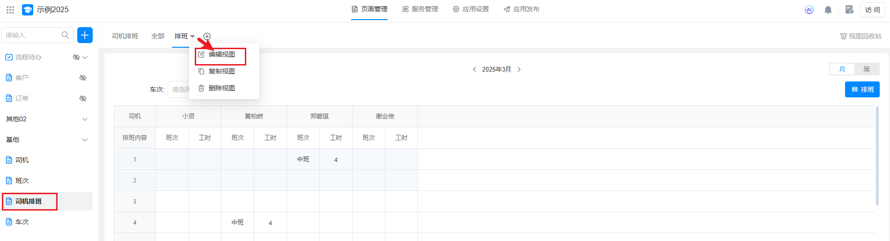Choose 删除视图 menu option
Viewport: 890px width, 241px height.
pyautogui.click(x=221, y=88)
